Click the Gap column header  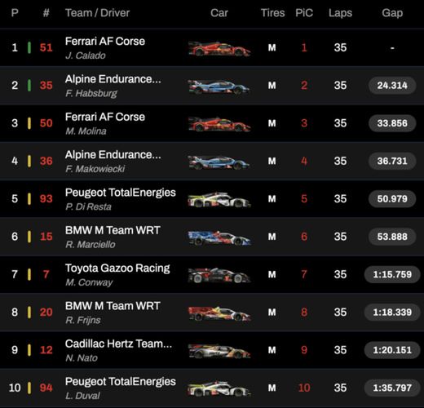tap(392, 13)
